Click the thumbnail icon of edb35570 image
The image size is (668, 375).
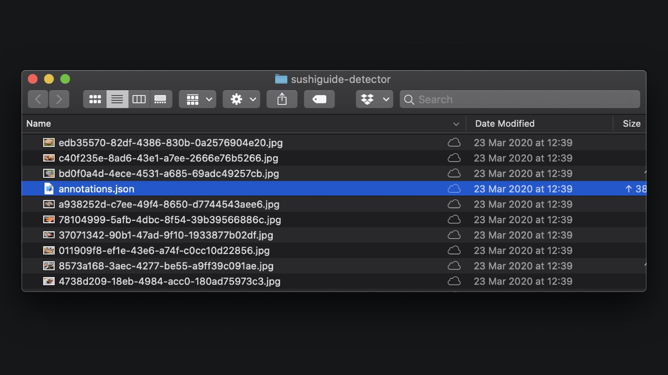pyautogui.click(x=49, y=142)
